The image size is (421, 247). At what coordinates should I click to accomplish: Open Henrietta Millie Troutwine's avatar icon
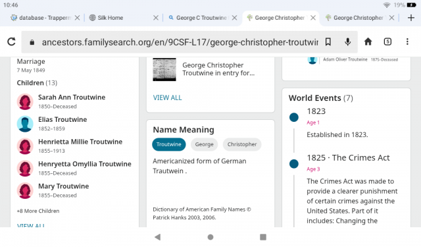click(25, 146)
